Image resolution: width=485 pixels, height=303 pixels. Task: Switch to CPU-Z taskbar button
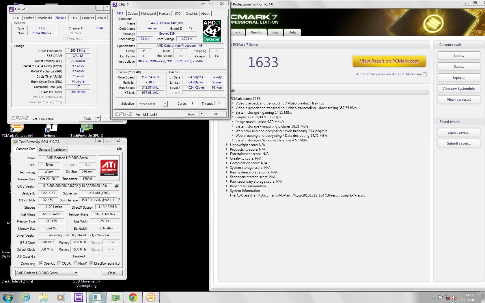(79, 297)
